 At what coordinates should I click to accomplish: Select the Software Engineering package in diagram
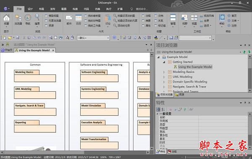(99, 76)
